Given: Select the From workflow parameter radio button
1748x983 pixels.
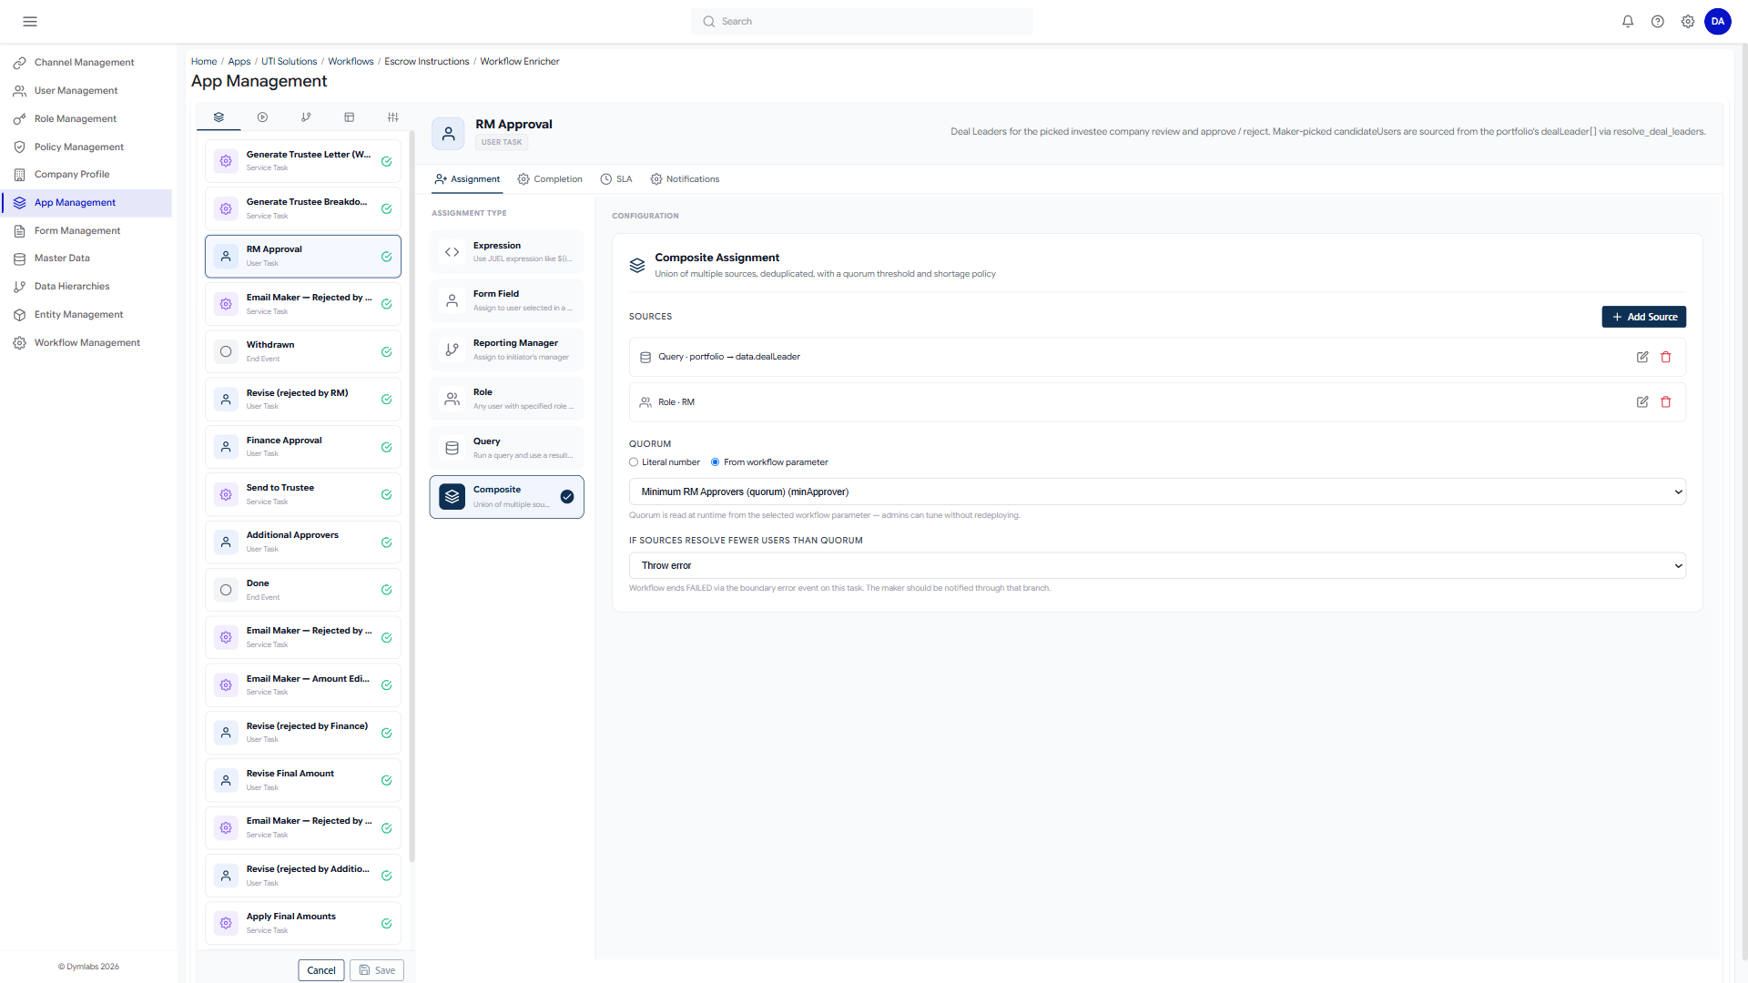Looking at the screenshot, I should (x=716, y=462).
